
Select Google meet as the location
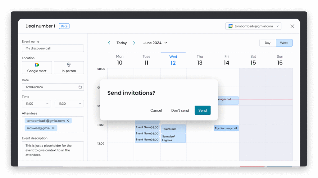click(37, 68)
